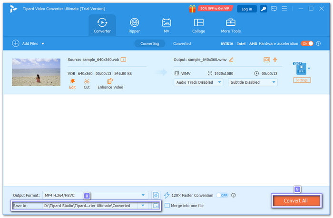The height and width of the screenshot is (218, 333).
Task: Open the Output Format MP4 H.264/HEVC dropdown
Action: coord(95,195)
